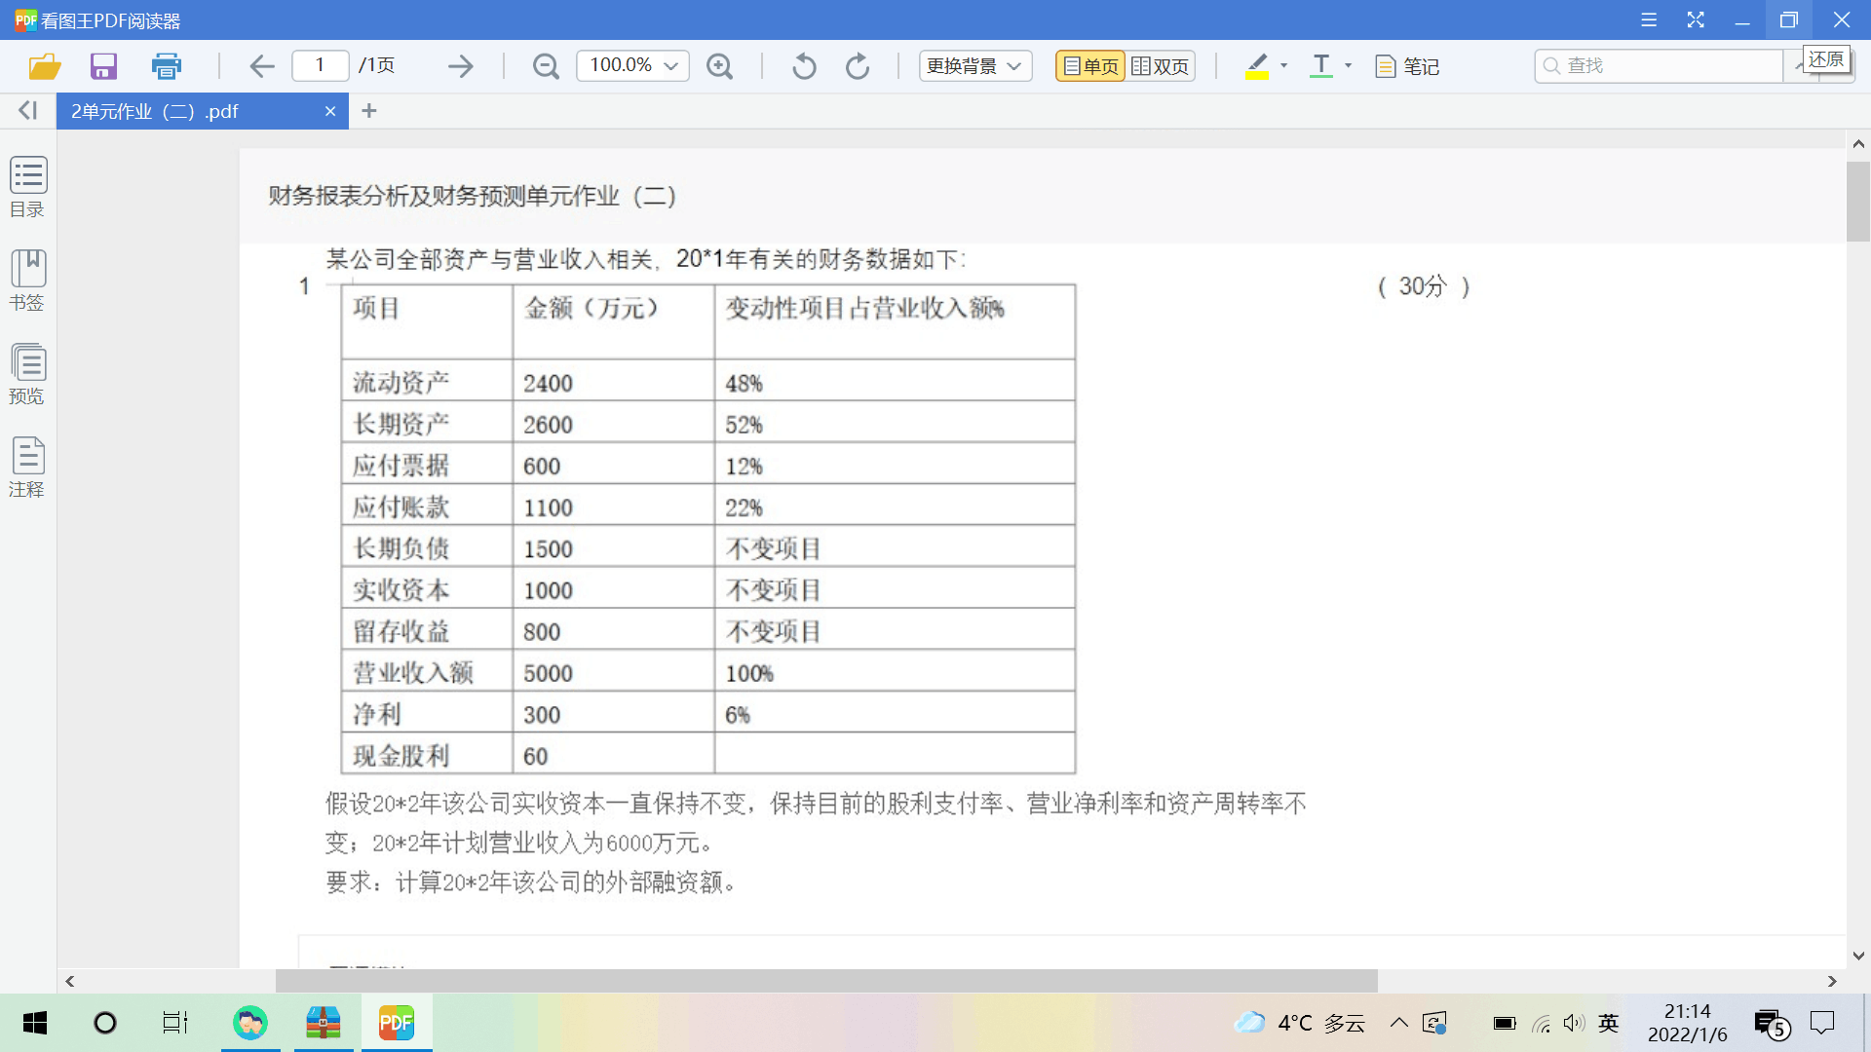1871x1052 pixels.
Task: Zoom in with the plus magnifier
Action: click(x=719, y=66)
